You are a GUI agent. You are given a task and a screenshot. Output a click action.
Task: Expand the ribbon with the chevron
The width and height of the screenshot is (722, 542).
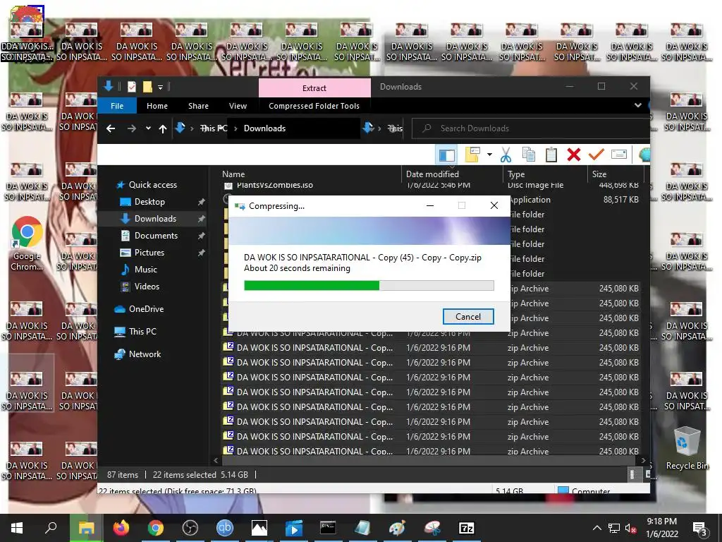637,106
